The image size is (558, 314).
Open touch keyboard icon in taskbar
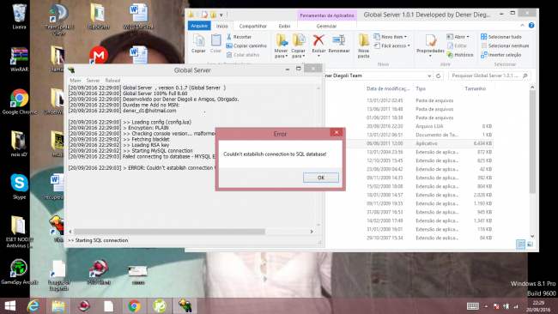pyautogui.click(x=473, y=306)
